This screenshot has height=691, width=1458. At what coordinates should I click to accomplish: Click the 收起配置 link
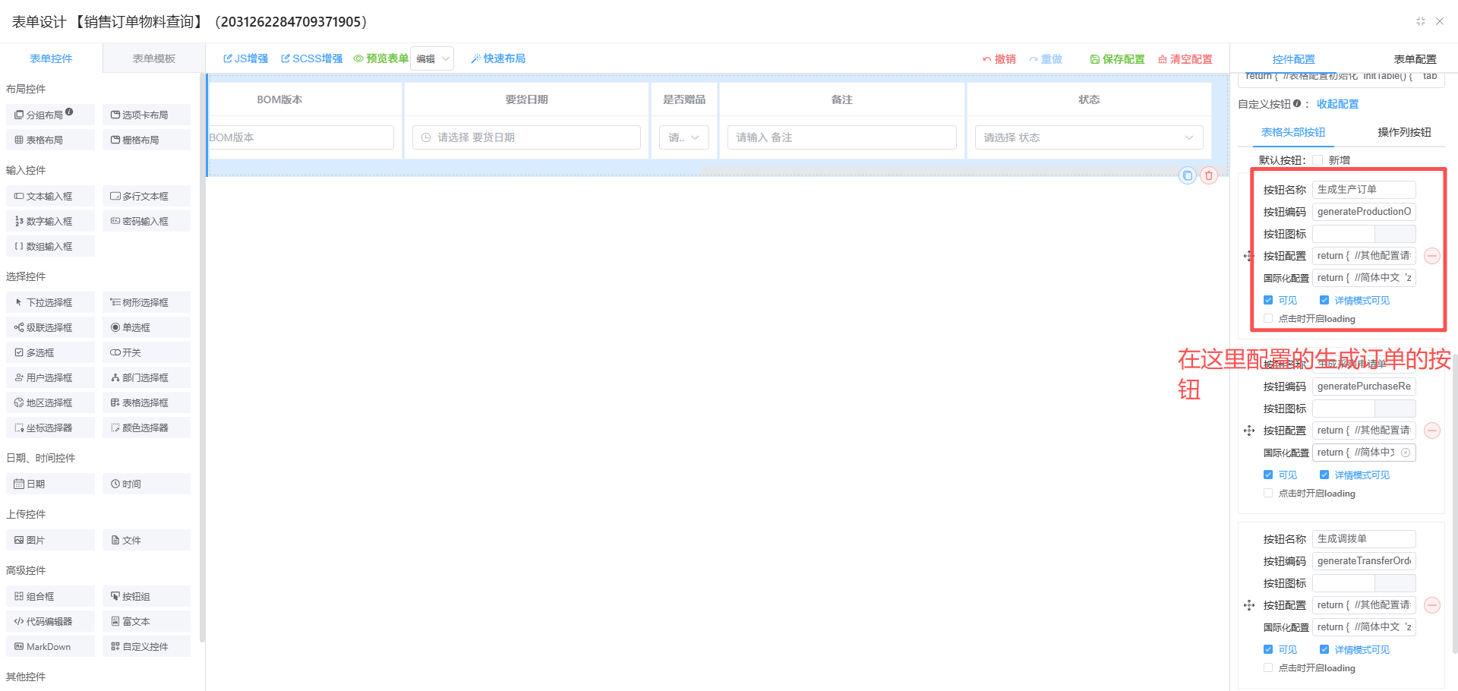click(1337, 104)
